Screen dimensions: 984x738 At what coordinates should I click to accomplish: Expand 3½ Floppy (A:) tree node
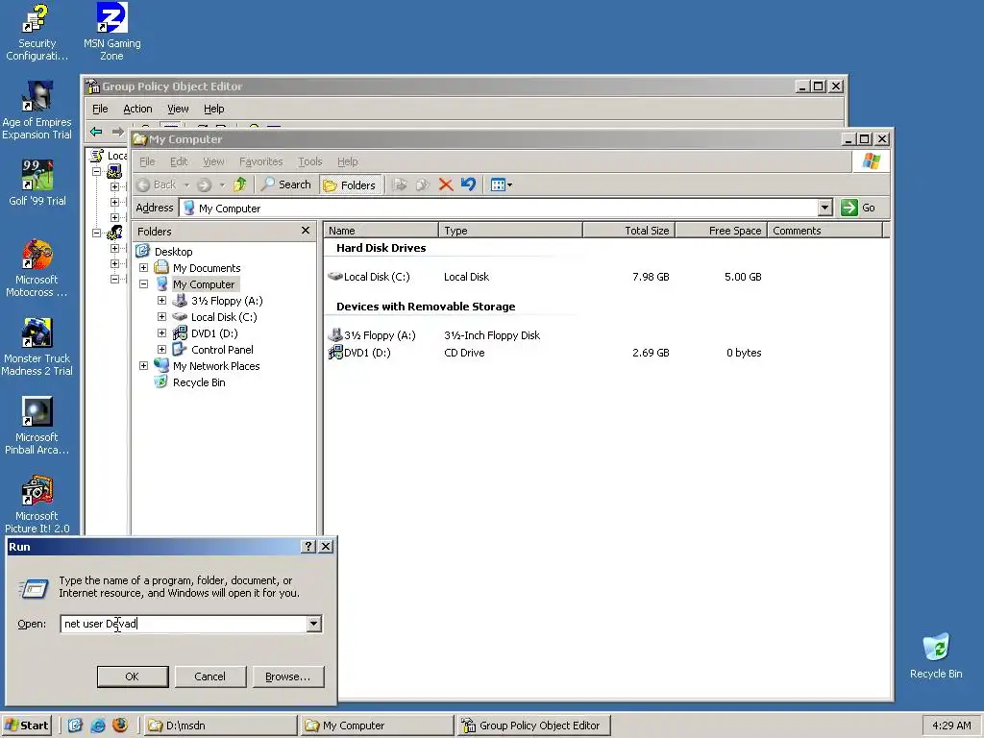tap(161, 301)
